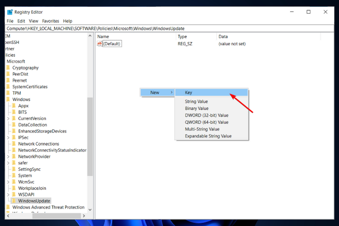Click the registry path address bar
This screenshot has width=339, height=226.
click(169, 28)
